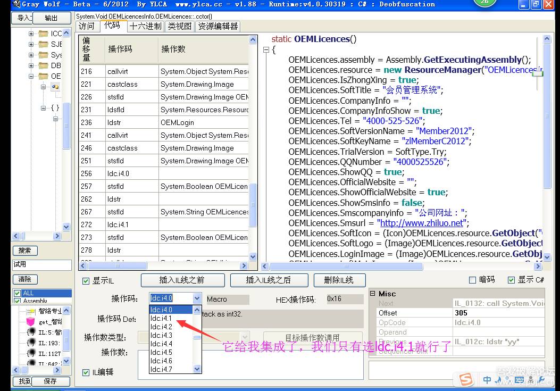Select ldc.i4.1 from the opcode dropdown list
The image size is (560, 391).
tap(162, 317)
